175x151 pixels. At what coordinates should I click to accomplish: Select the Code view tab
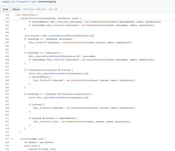pyautogui.click(x=5, y=9)
